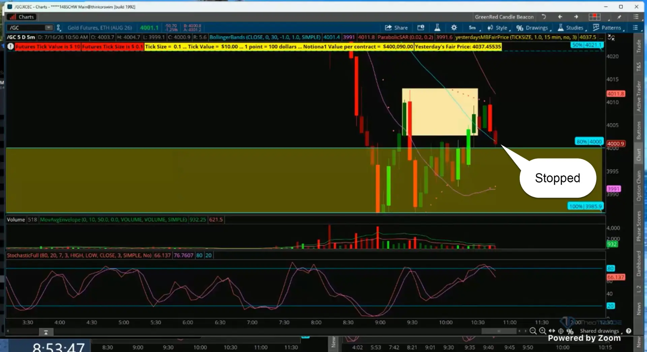This screenshot has width=647, height=352.
Task: Open the Charts tab
Action: [x=22, y=17]
